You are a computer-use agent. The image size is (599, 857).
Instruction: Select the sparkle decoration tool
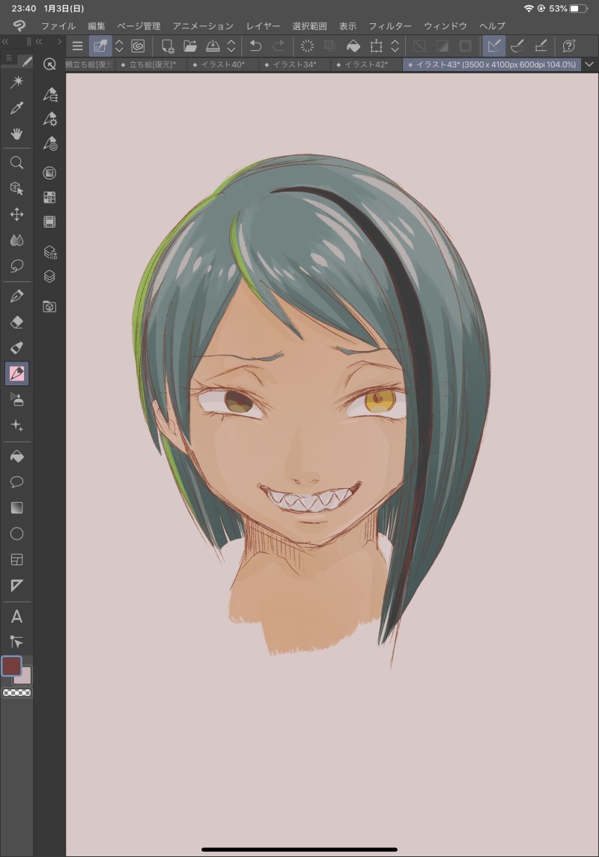click(x=17, y=426)
